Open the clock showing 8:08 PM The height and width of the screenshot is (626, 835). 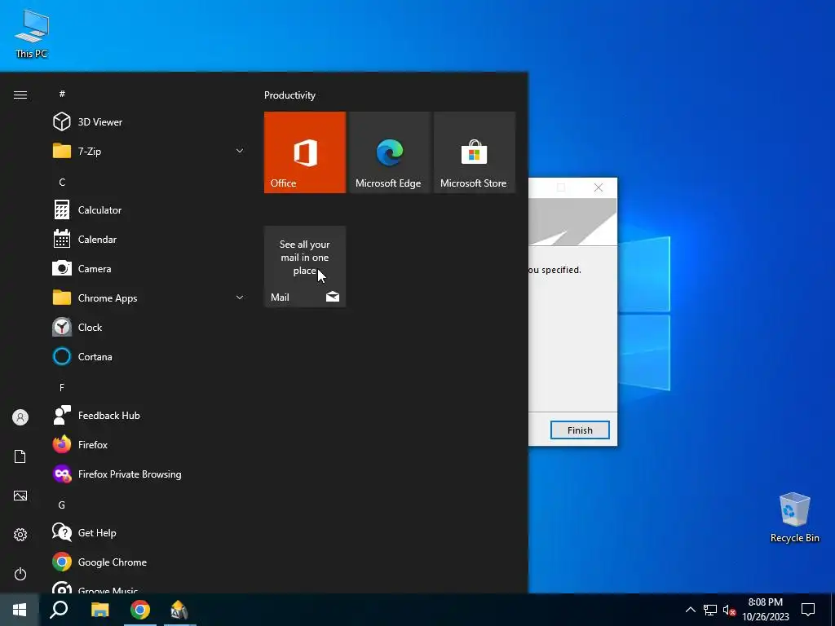(765, 610)
